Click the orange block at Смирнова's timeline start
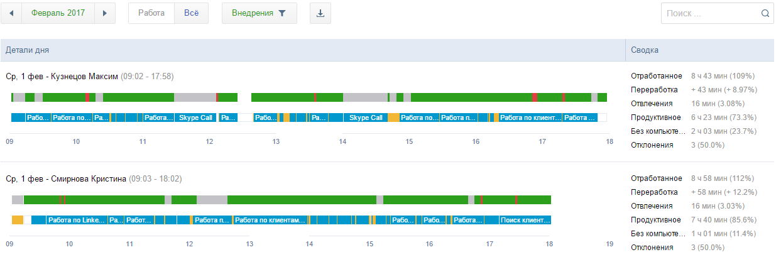The width and height of the screenshot is (776, 257). [18, 220]
